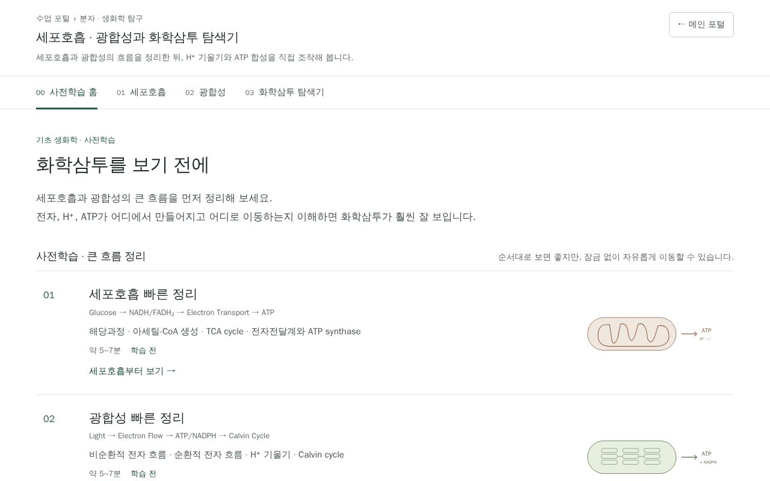Click the chloroplast illustration for 광합성
The width and height of the screenshot is (770, 481).
(632, 457)
